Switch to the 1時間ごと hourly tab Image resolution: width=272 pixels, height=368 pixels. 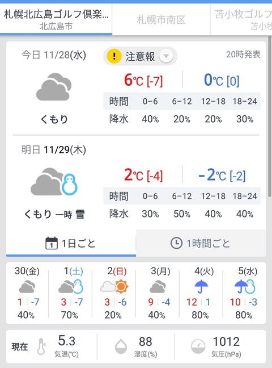201,243
